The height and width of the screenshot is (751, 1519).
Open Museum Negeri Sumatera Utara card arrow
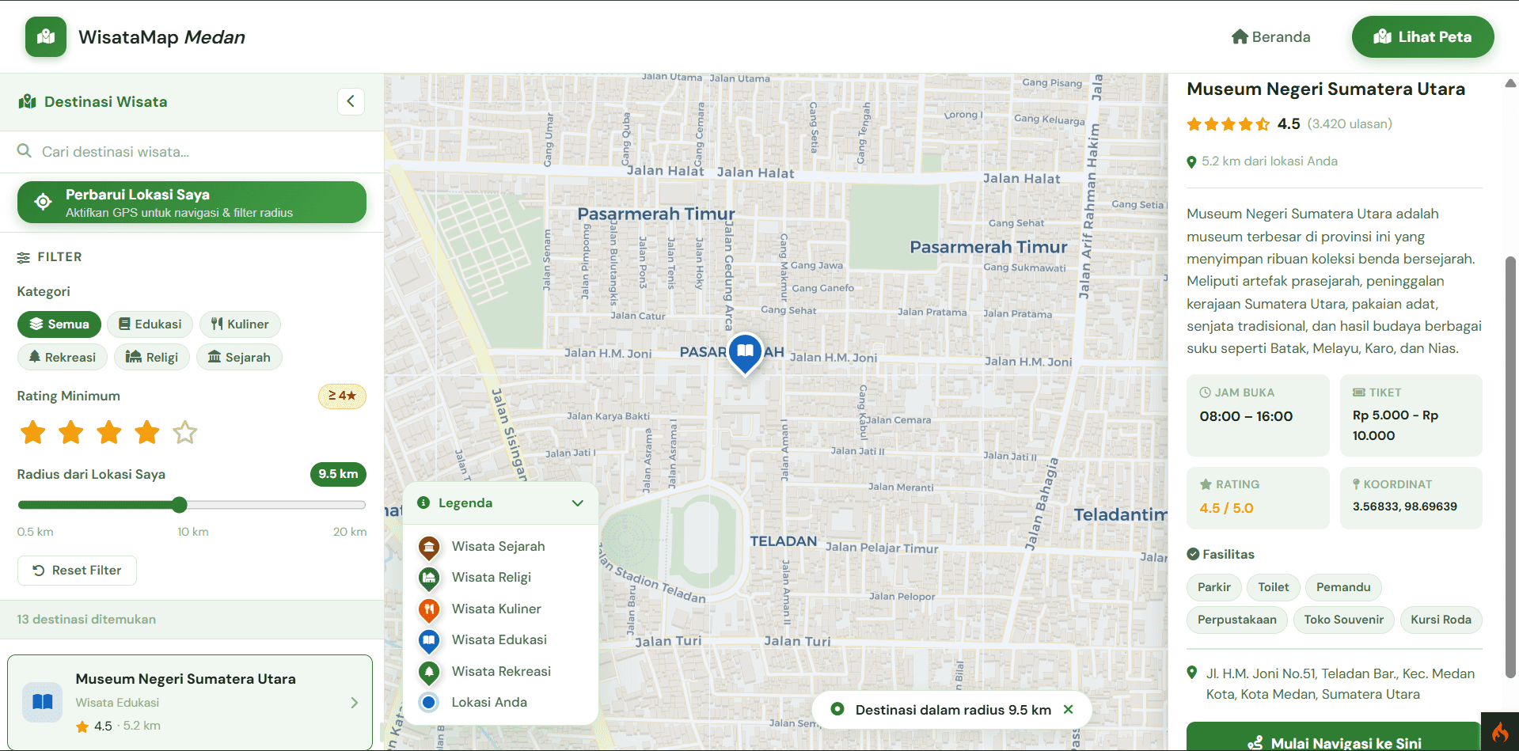pyautogui.click(x=354, y=703)
